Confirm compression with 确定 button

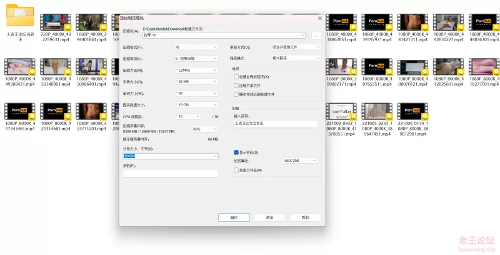pos(234,217)
